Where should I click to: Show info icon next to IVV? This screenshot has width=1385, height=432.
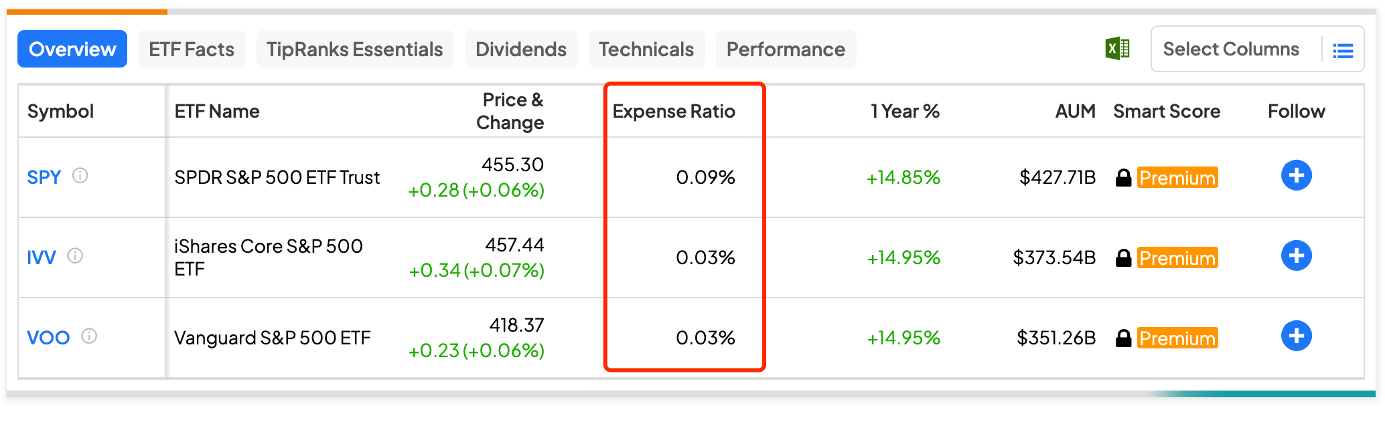75,255
